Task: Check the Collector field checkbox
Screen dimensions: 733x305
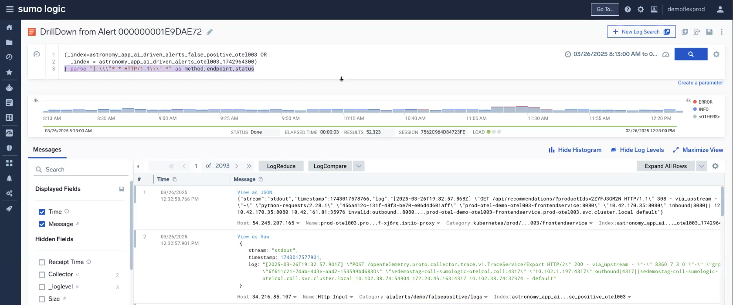Action: tap(42, 275)
